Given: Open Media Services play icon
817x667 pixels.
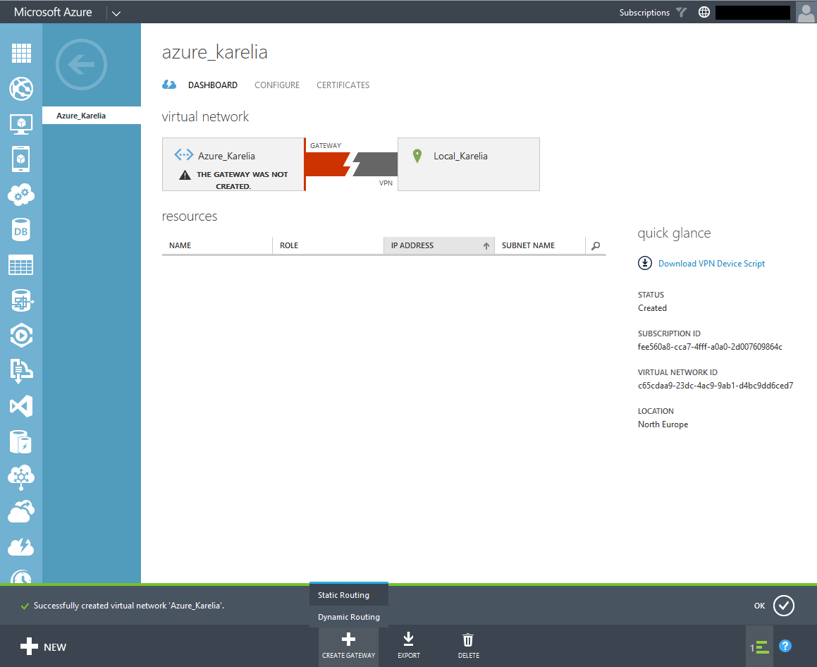Looking at the screenshot, I should 21,336.
